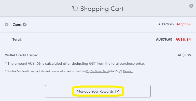
Task: Click the Wallet Credit Earned label
Action: pyautogui.click(x=22, y=55)
